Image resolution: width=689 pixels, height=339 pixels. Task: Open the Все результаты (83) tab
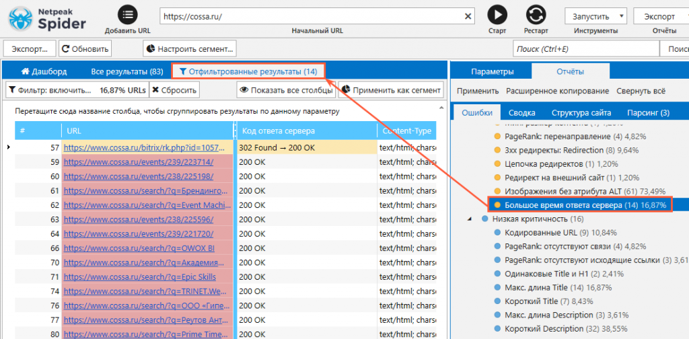(x=127, y=71)
